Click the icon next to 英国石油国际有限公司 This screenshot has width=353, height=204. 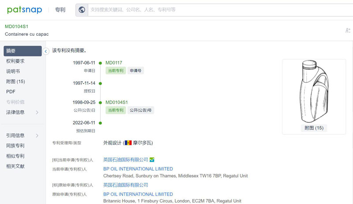pos(152,160)
